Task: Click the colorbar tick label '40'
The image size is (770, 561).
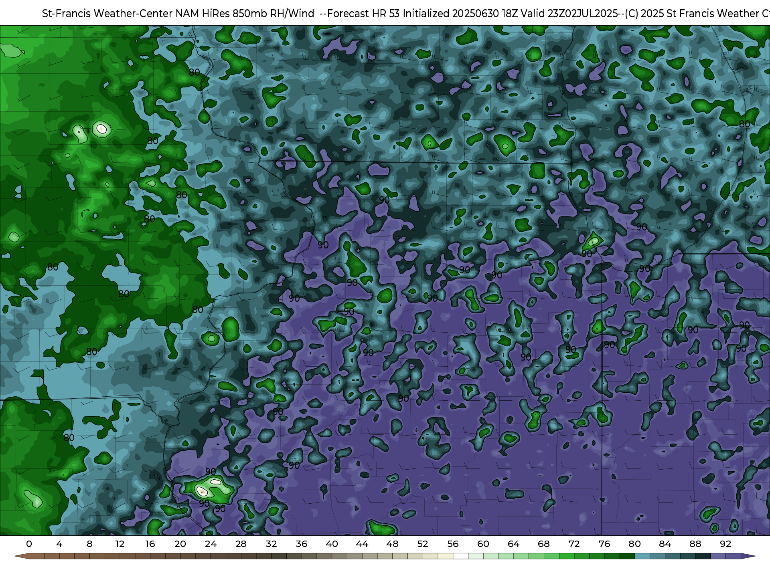Action: 332,544
